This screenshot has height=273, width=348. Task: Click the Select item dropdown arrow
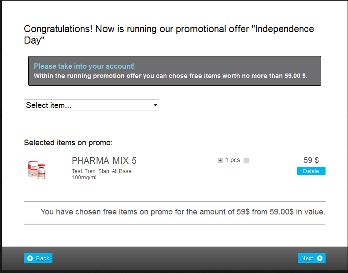(155, 105)
